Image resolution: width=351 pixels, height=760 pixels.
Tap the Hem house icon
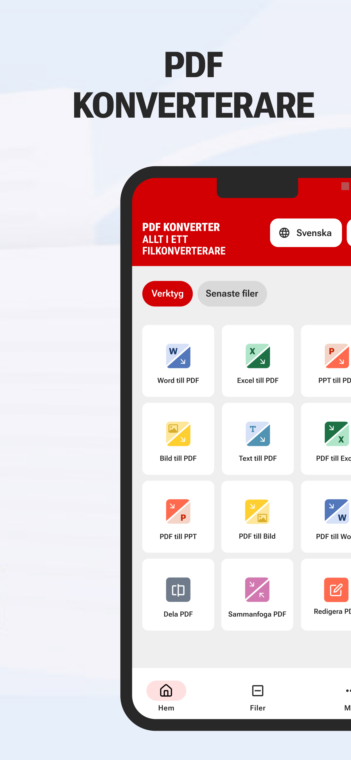click(166, 690)
